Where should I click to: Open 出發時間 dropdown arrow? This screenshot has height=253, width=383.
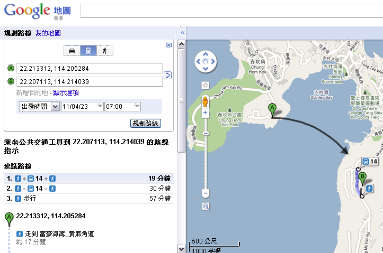coord(56,106)
